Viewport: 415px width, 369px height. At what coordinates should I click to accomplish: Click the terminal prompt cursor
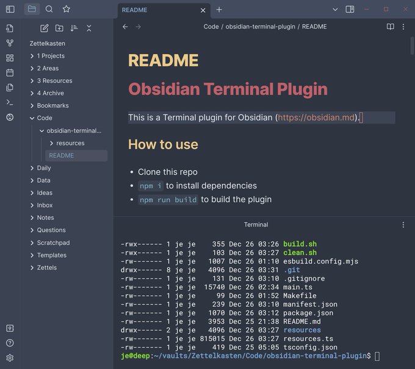click(377, 356)
